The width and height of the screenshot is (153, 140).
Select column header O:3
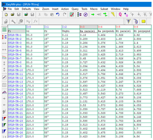(x=88, y=27)
